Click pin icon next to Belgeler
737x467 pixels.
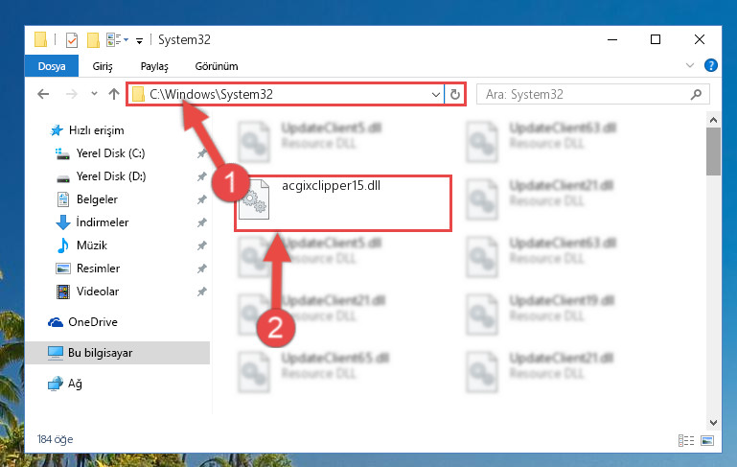click(201, 199)
